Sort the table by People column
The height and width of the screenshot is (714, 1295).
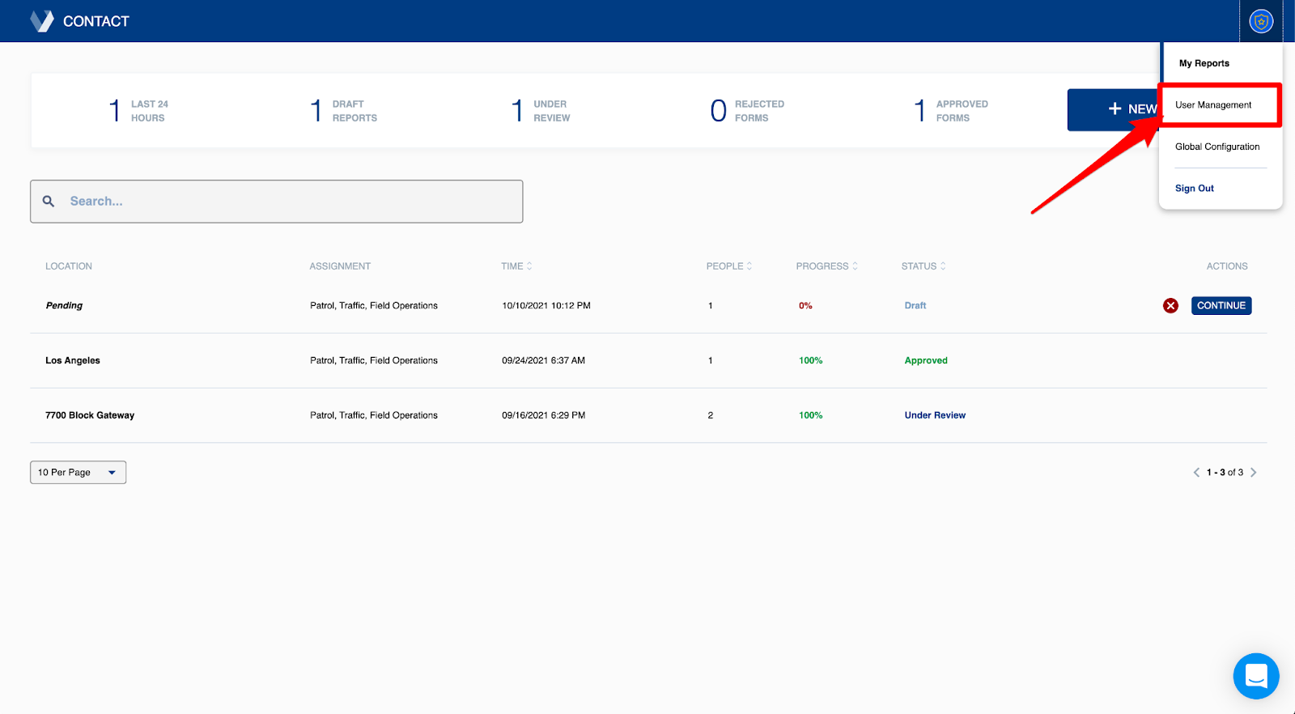[x=728, y=266]
